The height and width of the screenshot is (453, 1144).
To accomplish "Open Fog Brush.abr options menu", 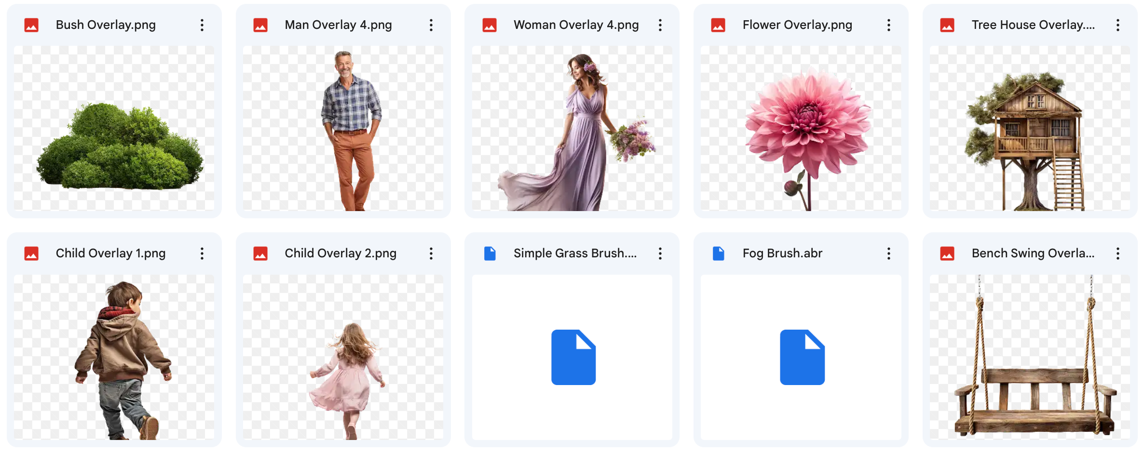I will [x=888, y=253].
